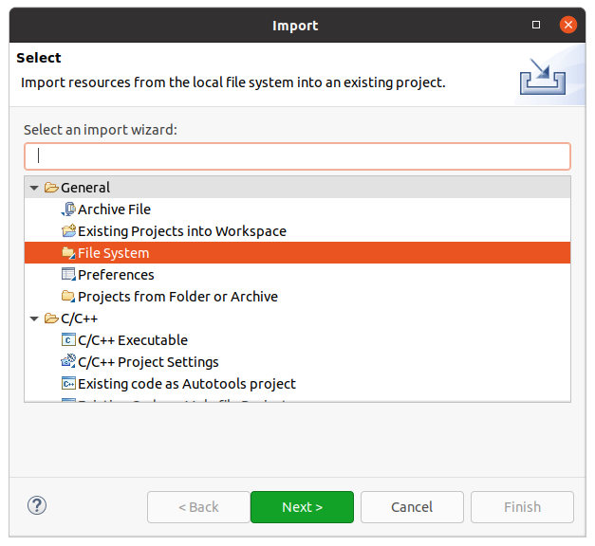Viewport: 595px width, 546px height.
Task: Click the Projects from Folder icon
Action: point(68,297)
